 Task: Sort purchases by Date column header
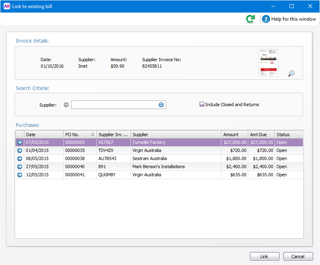point(43,135)
